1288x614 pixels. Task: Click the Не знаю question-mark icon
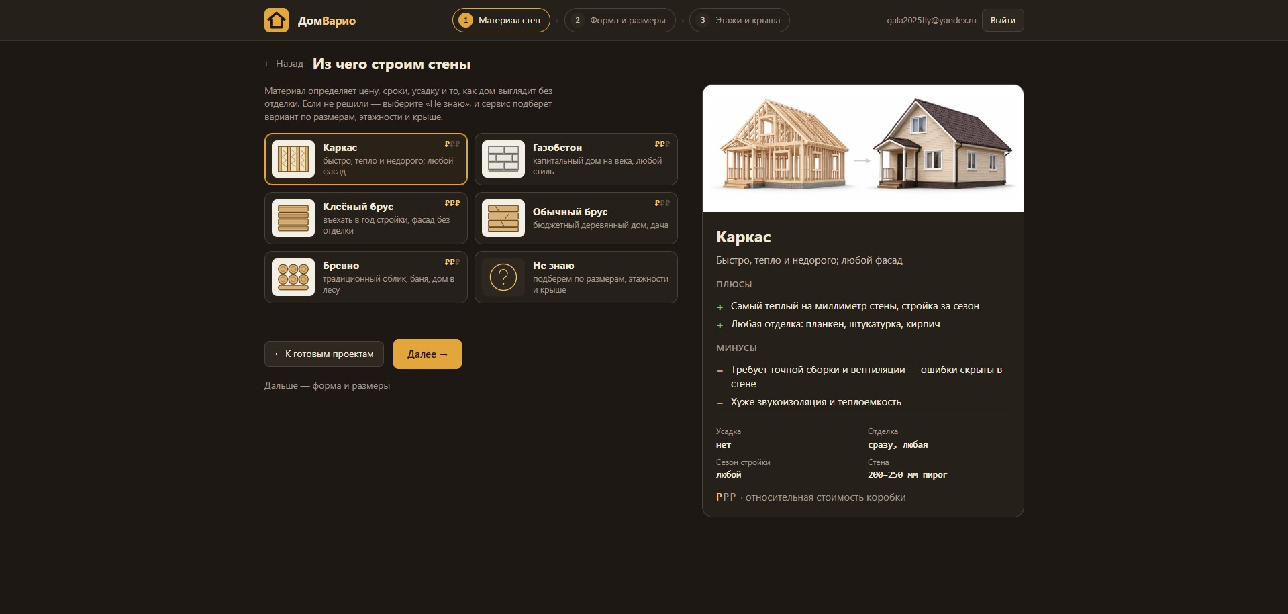[x=503, y=277]
